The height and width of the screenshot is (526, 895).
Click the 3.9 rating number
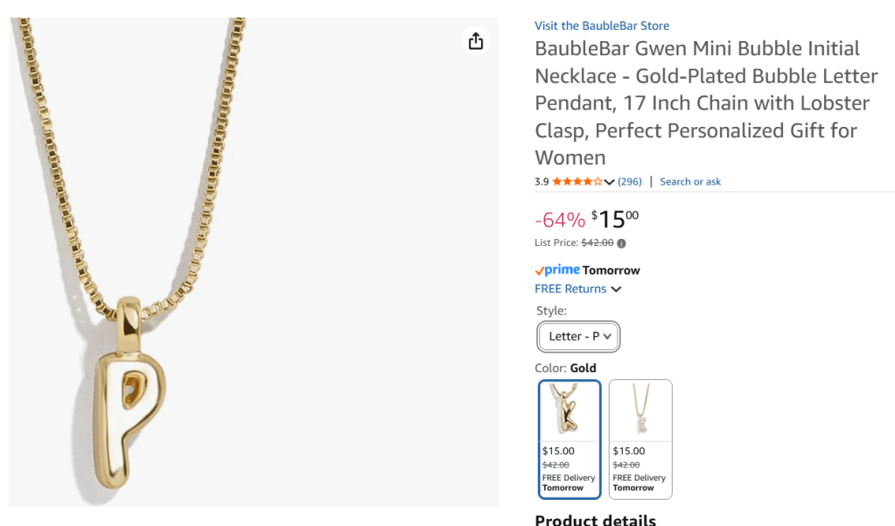click(x=542, y=182)
